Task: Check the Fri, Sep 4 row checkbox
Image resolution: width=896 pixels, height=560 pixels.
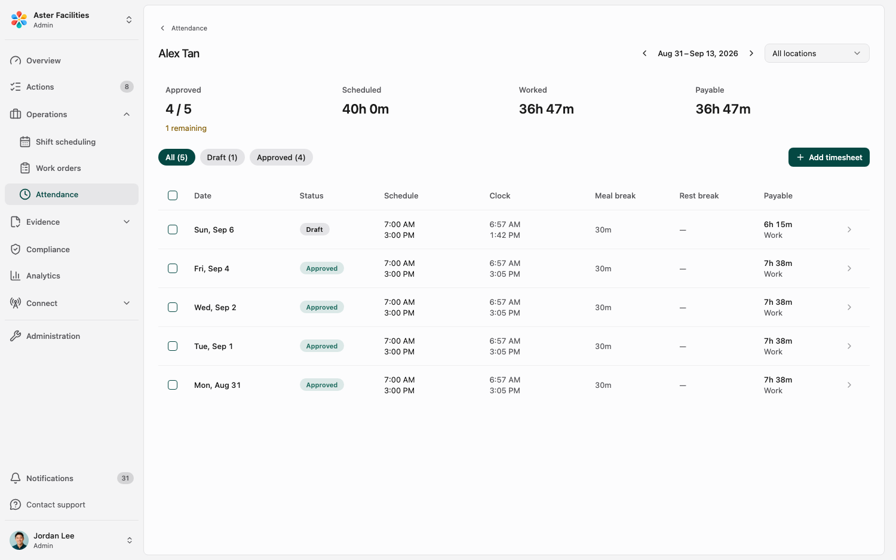Action: coord(173,268)
